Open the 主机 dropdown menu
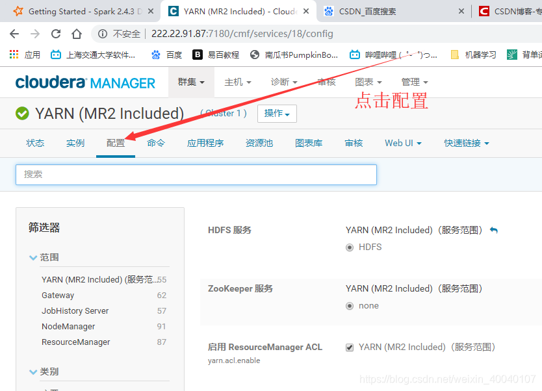The image size is (542, 391). coord(237,82)
